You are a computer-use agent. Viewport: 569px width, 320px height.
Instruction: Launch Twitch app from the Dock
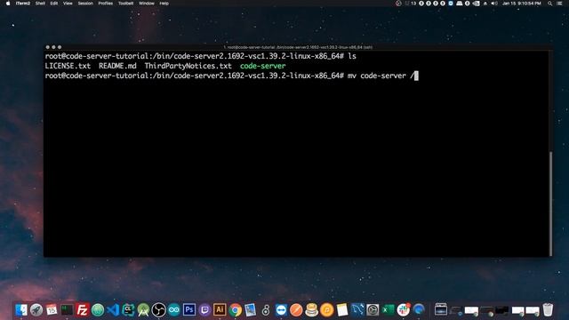(x=204, y=310)
